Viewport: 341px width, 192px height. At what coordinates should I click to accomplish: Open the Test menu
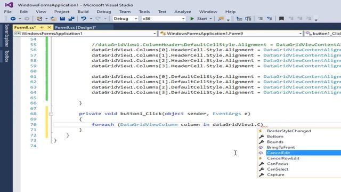pos(162,12)
